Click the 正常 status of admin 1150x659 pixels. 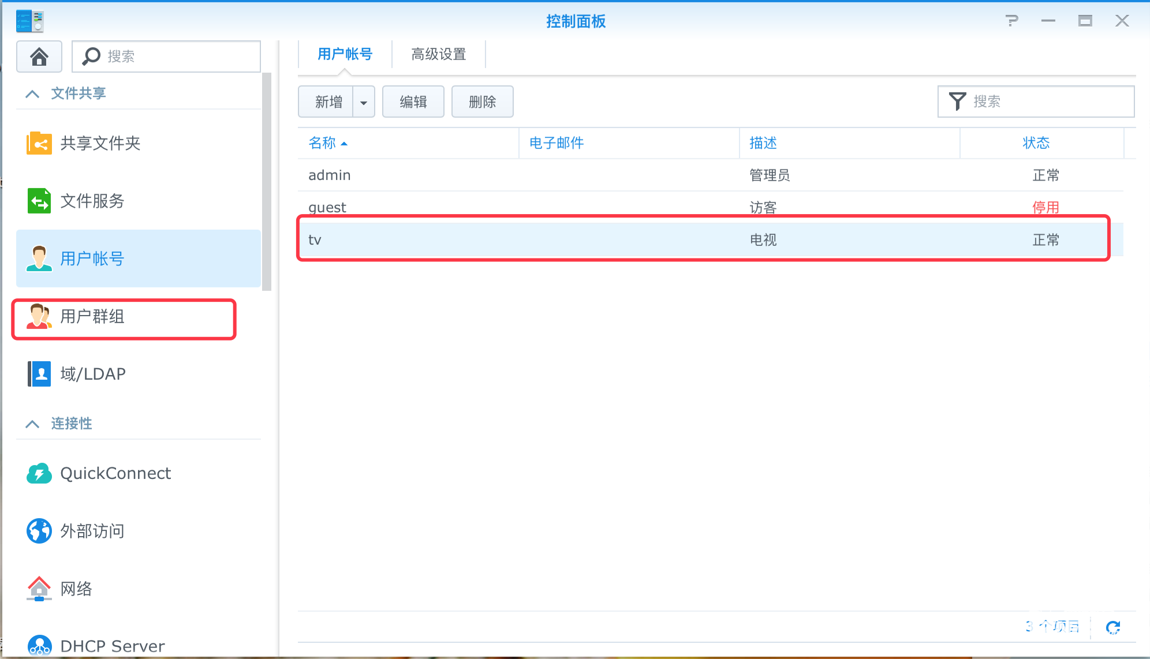pyautogui.click(x=1046, y=175)
